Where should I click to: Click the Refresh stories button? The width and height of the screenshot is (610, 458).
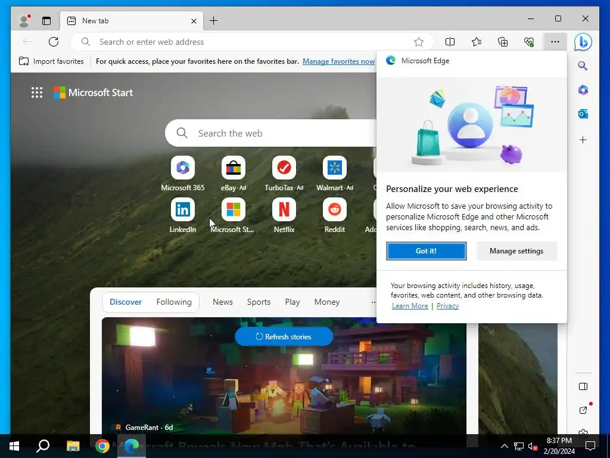284,336
